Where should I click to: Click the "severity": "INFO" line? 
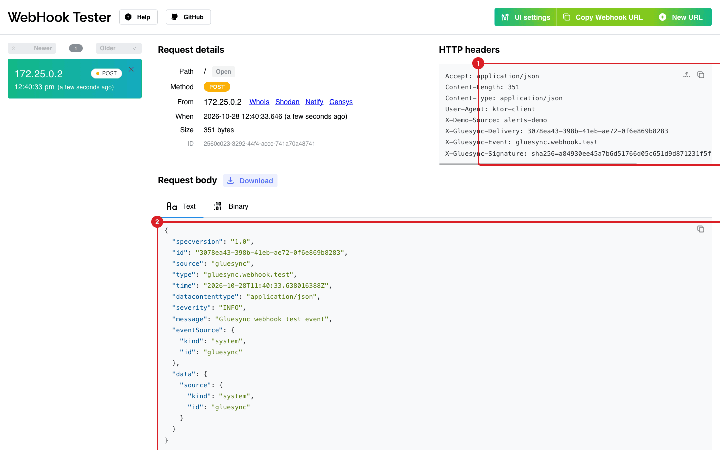pos(209,308)
